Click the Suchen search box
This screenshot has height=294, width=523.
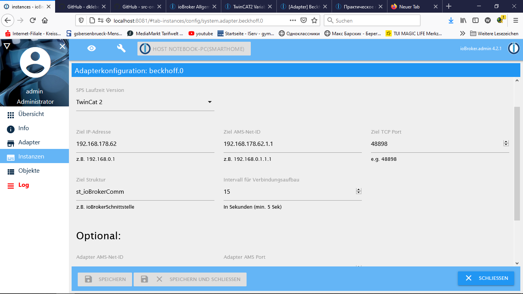[372, 20]
